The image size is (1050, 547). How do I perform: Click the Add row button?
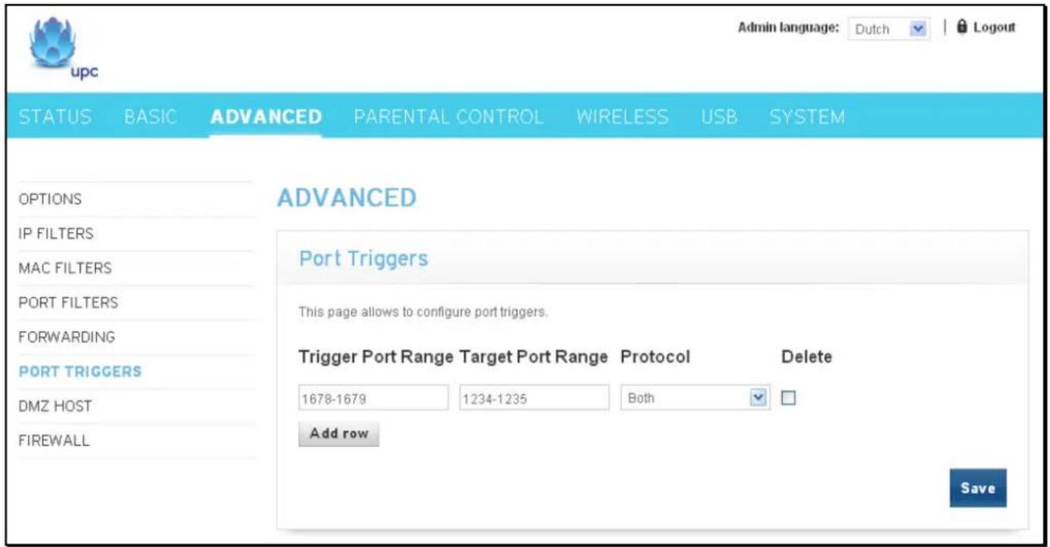[338, 434]
